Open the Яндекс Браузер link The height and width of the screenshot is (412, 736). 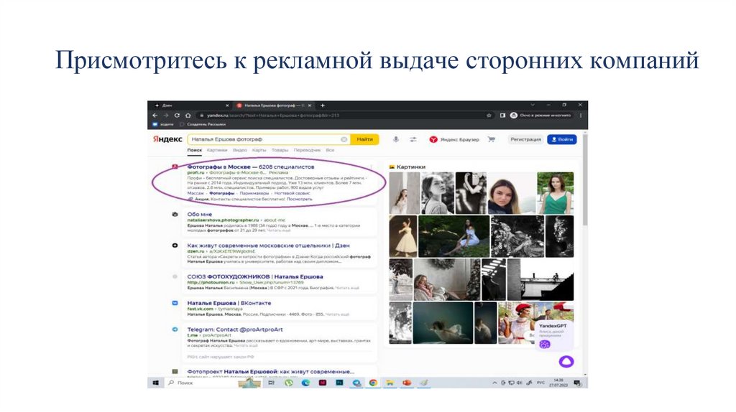pos(454,139)
